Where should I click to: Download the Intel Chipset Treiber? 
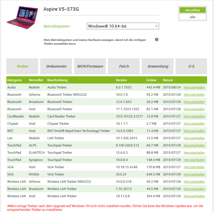[194, 124]
